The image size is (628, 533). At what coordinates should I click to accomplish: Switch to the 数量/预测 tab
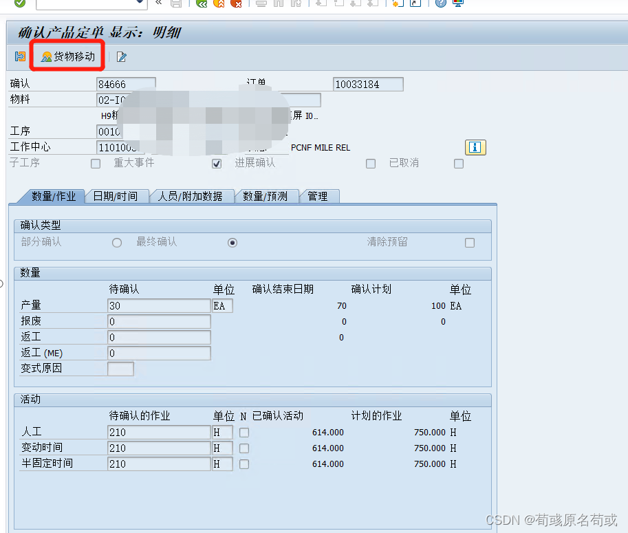[265, 196]
